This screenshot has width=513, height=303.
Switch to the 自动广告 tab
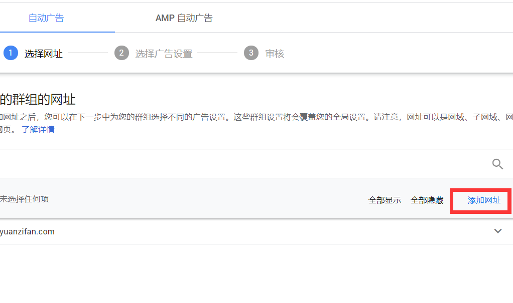tap(46, 18)
